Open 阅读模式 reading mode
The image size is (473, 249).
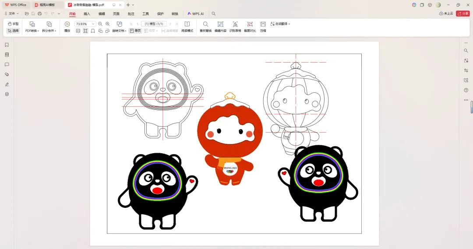point(187,27)
